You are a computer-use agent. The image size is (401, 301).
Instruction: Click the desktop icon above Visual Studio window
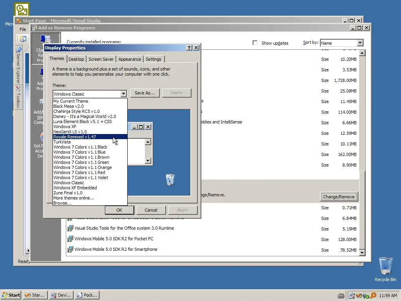coord(22,9)
